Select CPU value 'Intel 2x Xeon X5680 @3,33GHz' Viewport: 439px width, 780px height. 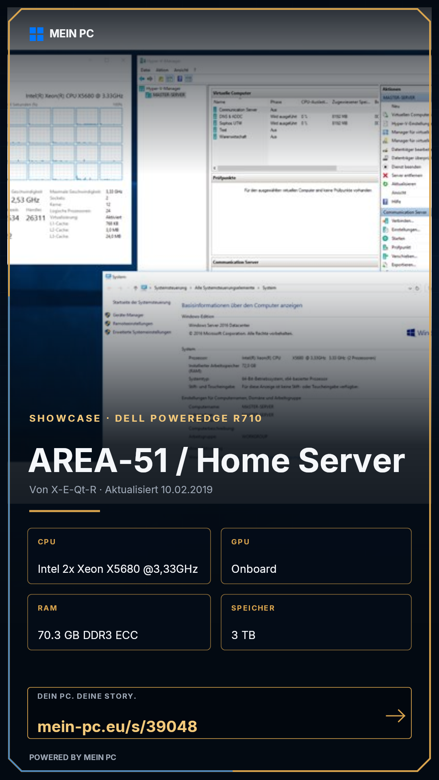click(118, 569)
